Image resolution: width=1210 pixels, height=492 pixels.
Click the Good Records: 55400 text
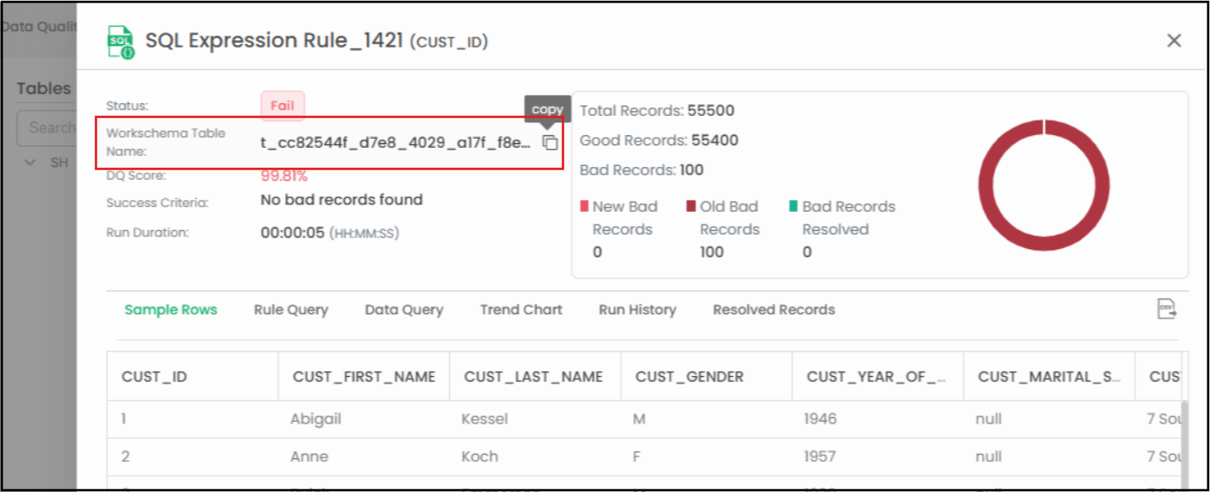point(659,141)
